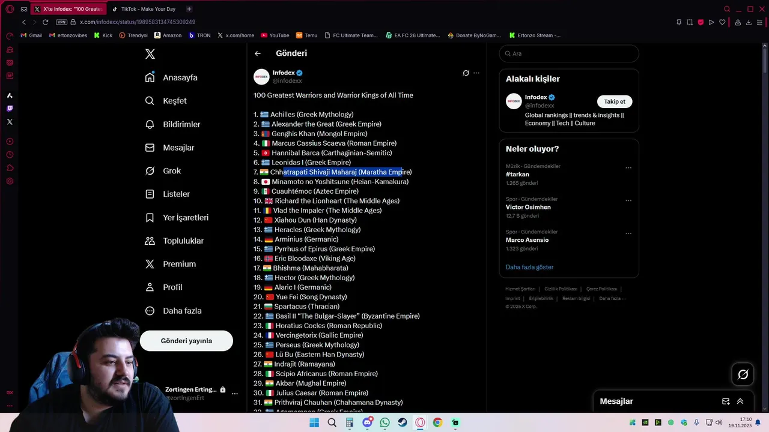The width and height of the screenshot is (769, 432).
Task: Open Victor Osimhen trend options menu
Action: 628,201
